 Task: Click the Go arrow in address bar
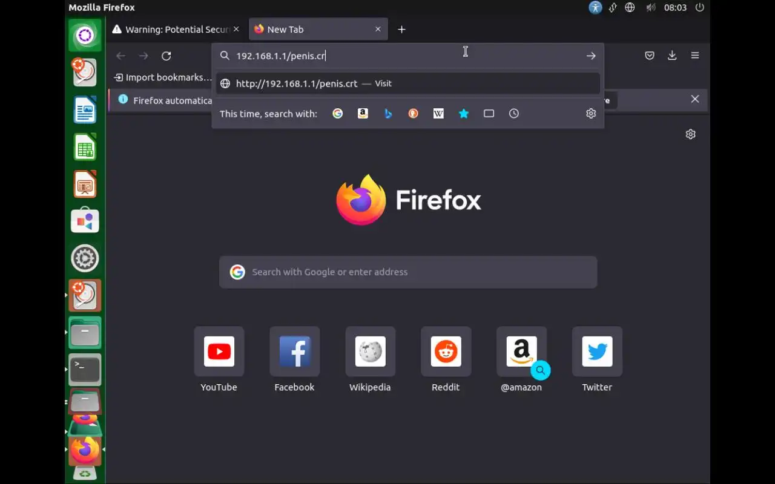pyautogui.click(x=591, y=56)
